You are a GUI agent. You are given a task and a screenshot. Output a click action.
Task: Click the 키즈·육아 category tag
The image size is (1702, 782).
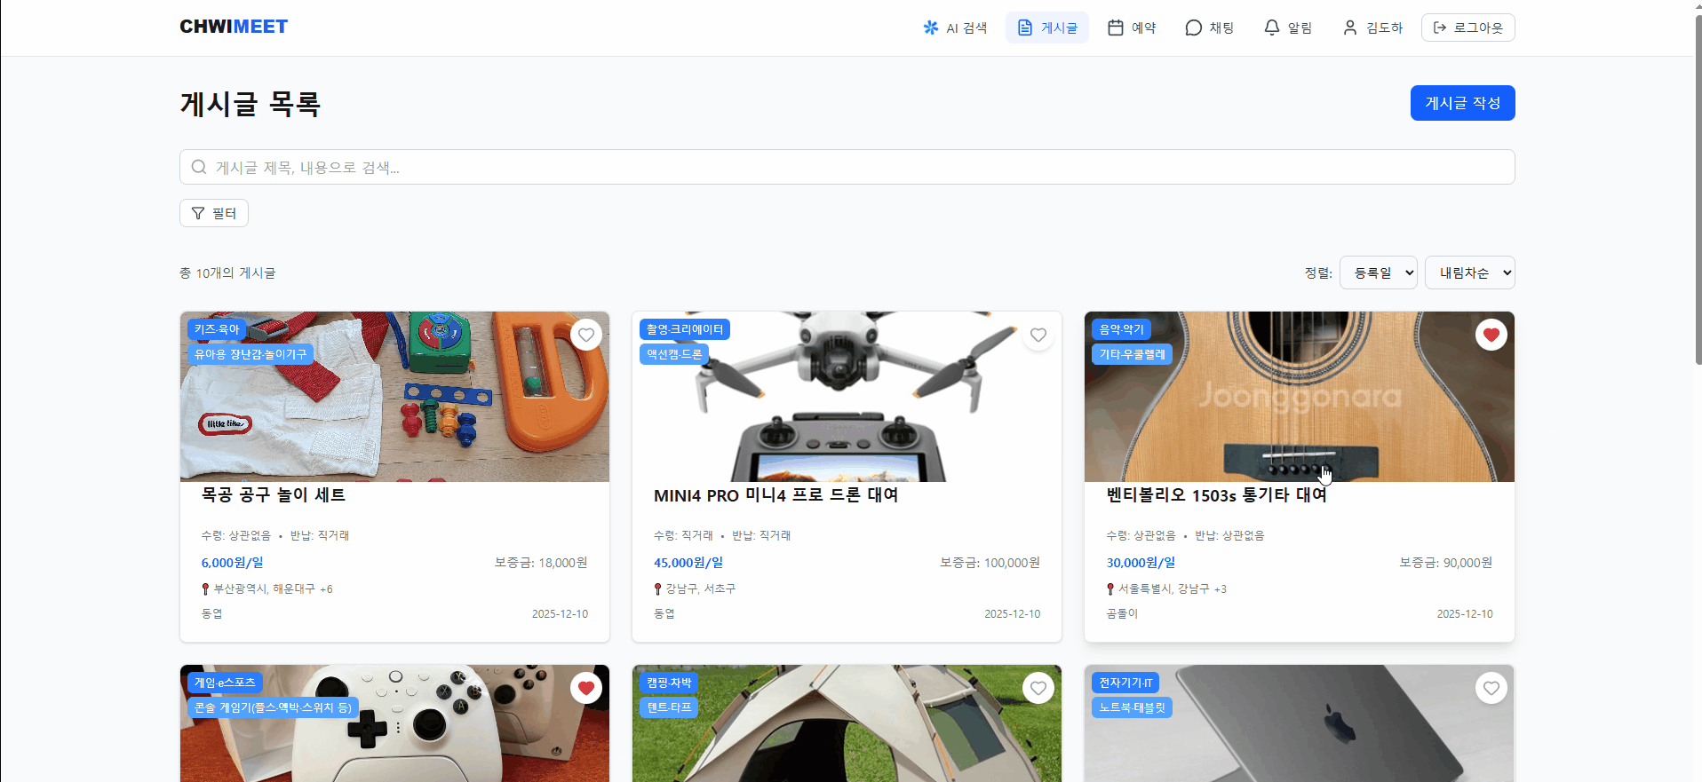click(217, 329)
